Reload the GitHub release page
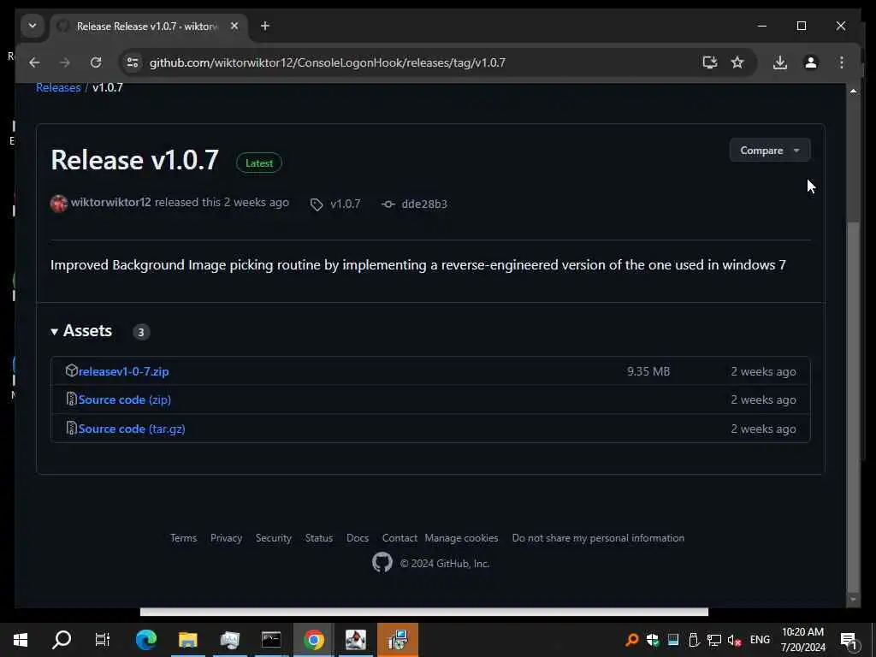The image size is (876, 657). [96, 62]
